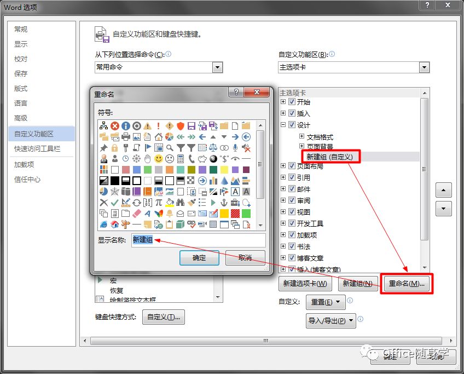
Task: Pick the telephone handset symbol
Action: point(191,159)
